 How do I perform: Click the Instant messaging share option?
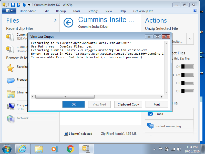pyautogui.click(x=169, y=126)
